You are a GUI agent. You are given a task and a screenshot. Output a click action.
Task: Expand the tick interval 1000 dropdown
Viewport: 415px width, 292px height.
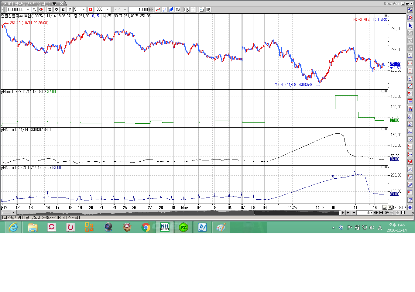(107, 10)
